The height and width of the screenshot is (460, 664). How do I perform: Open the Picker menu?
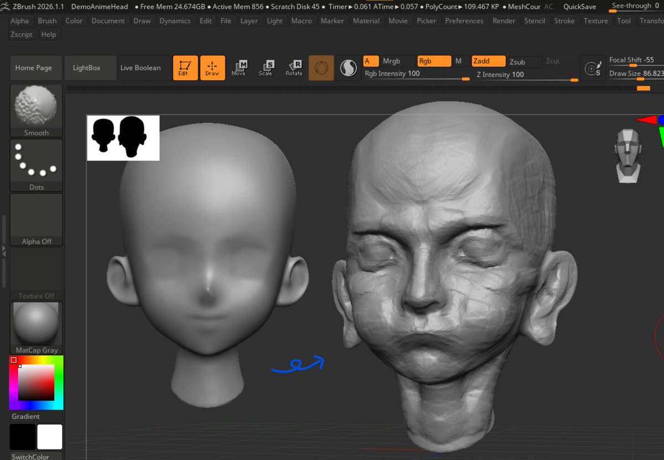point(427,21)
